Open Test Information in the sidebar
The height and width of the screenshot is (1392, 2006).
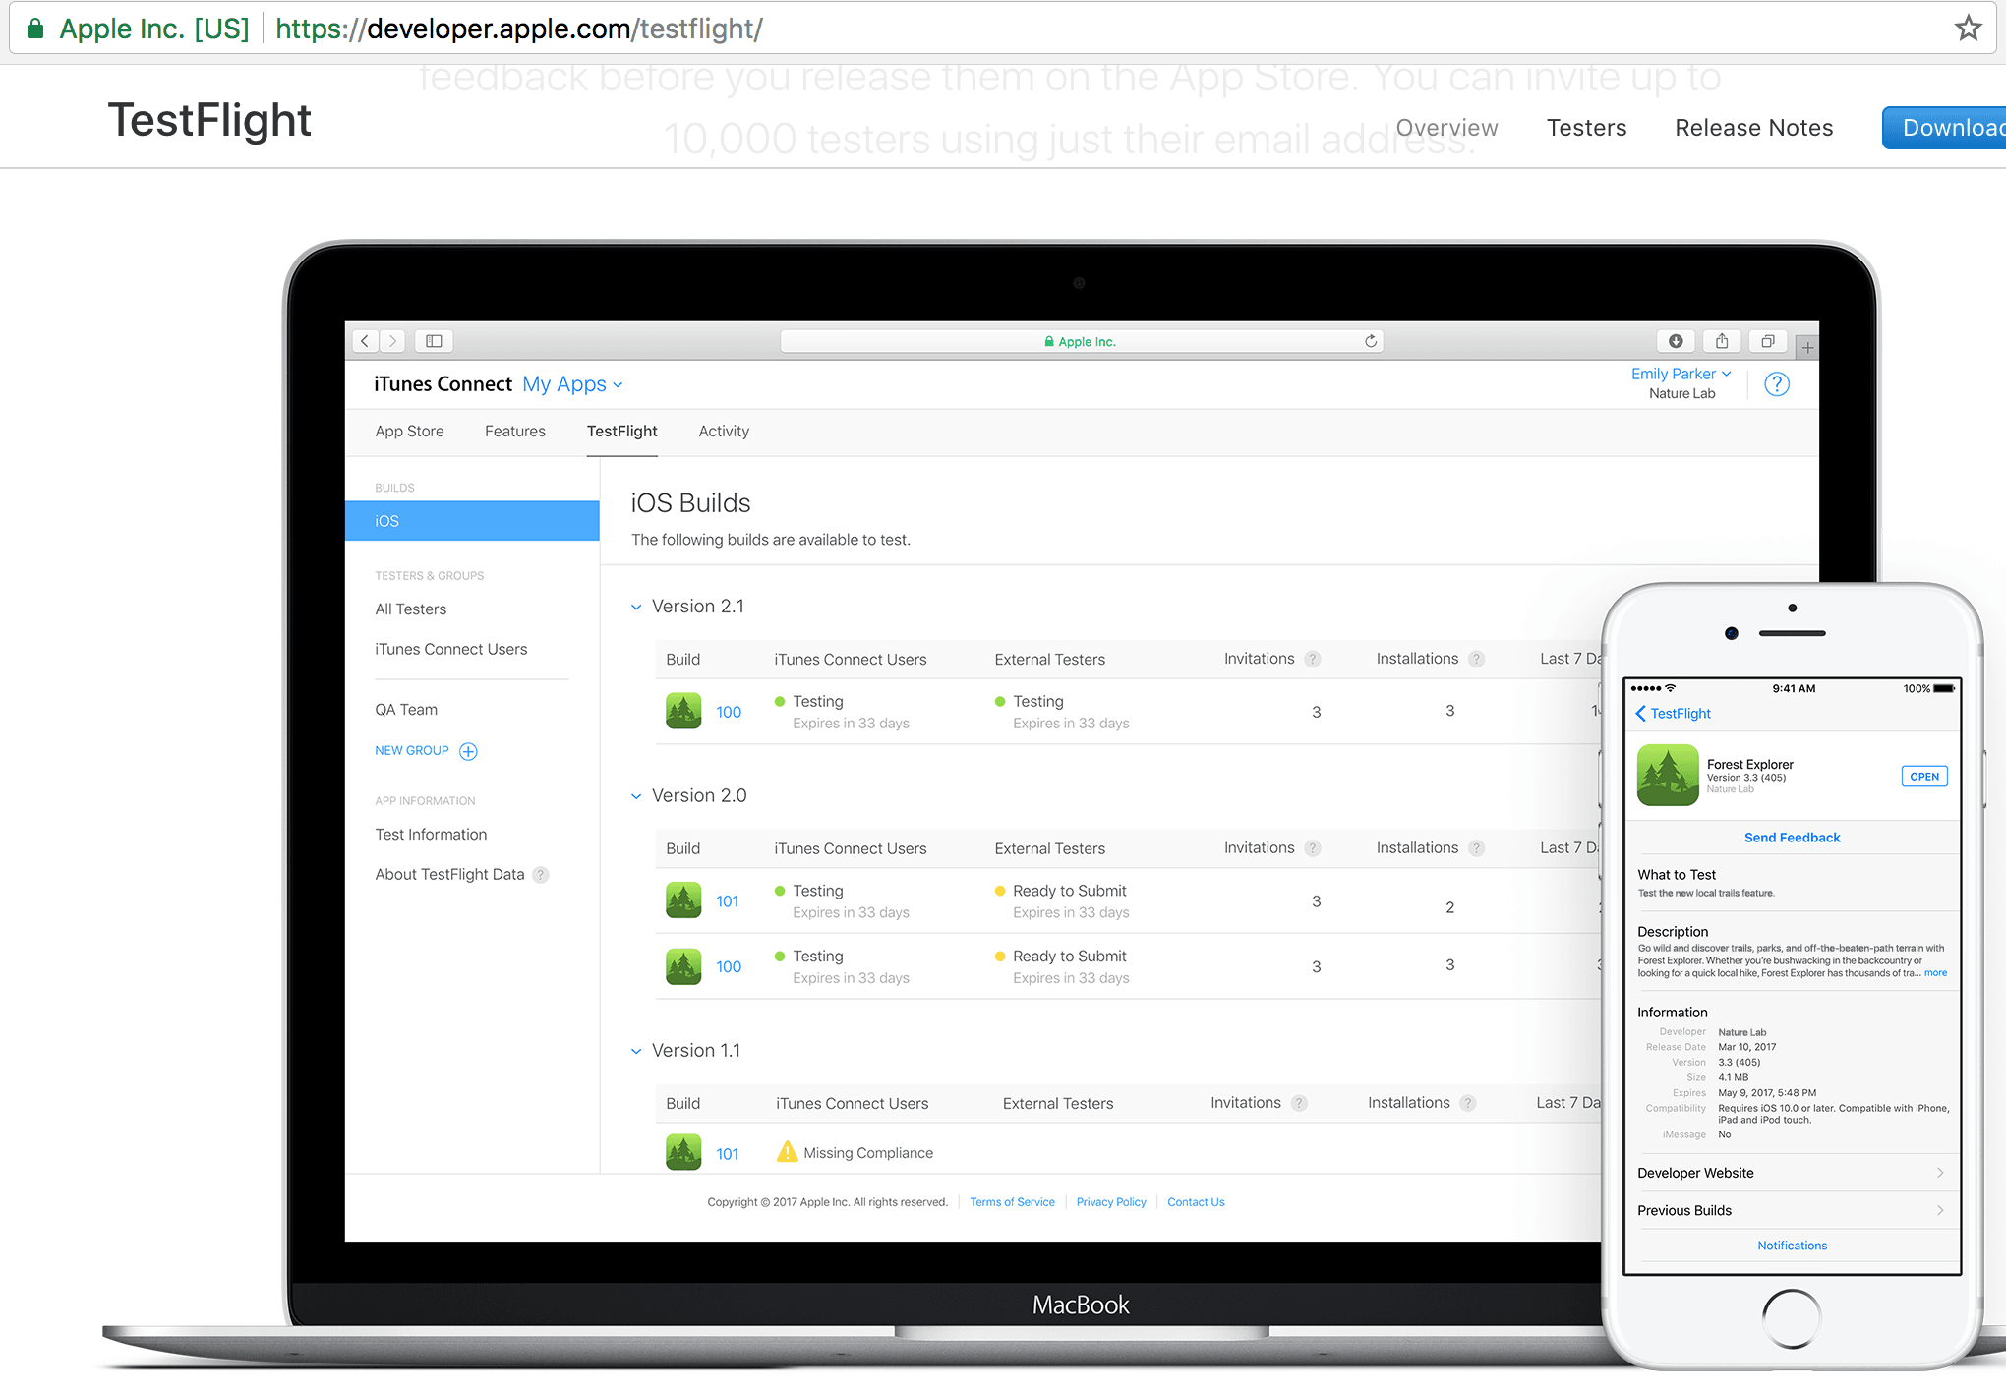[x=431, y=835]
